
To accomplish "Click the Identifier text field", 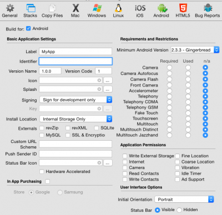I will [75, 62].
